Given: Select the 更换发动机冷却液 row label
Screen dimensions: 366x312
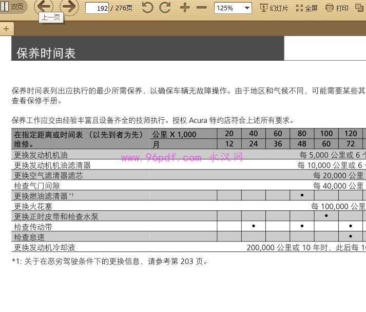Looking at the screenshot, I should [x=45, y=248].
